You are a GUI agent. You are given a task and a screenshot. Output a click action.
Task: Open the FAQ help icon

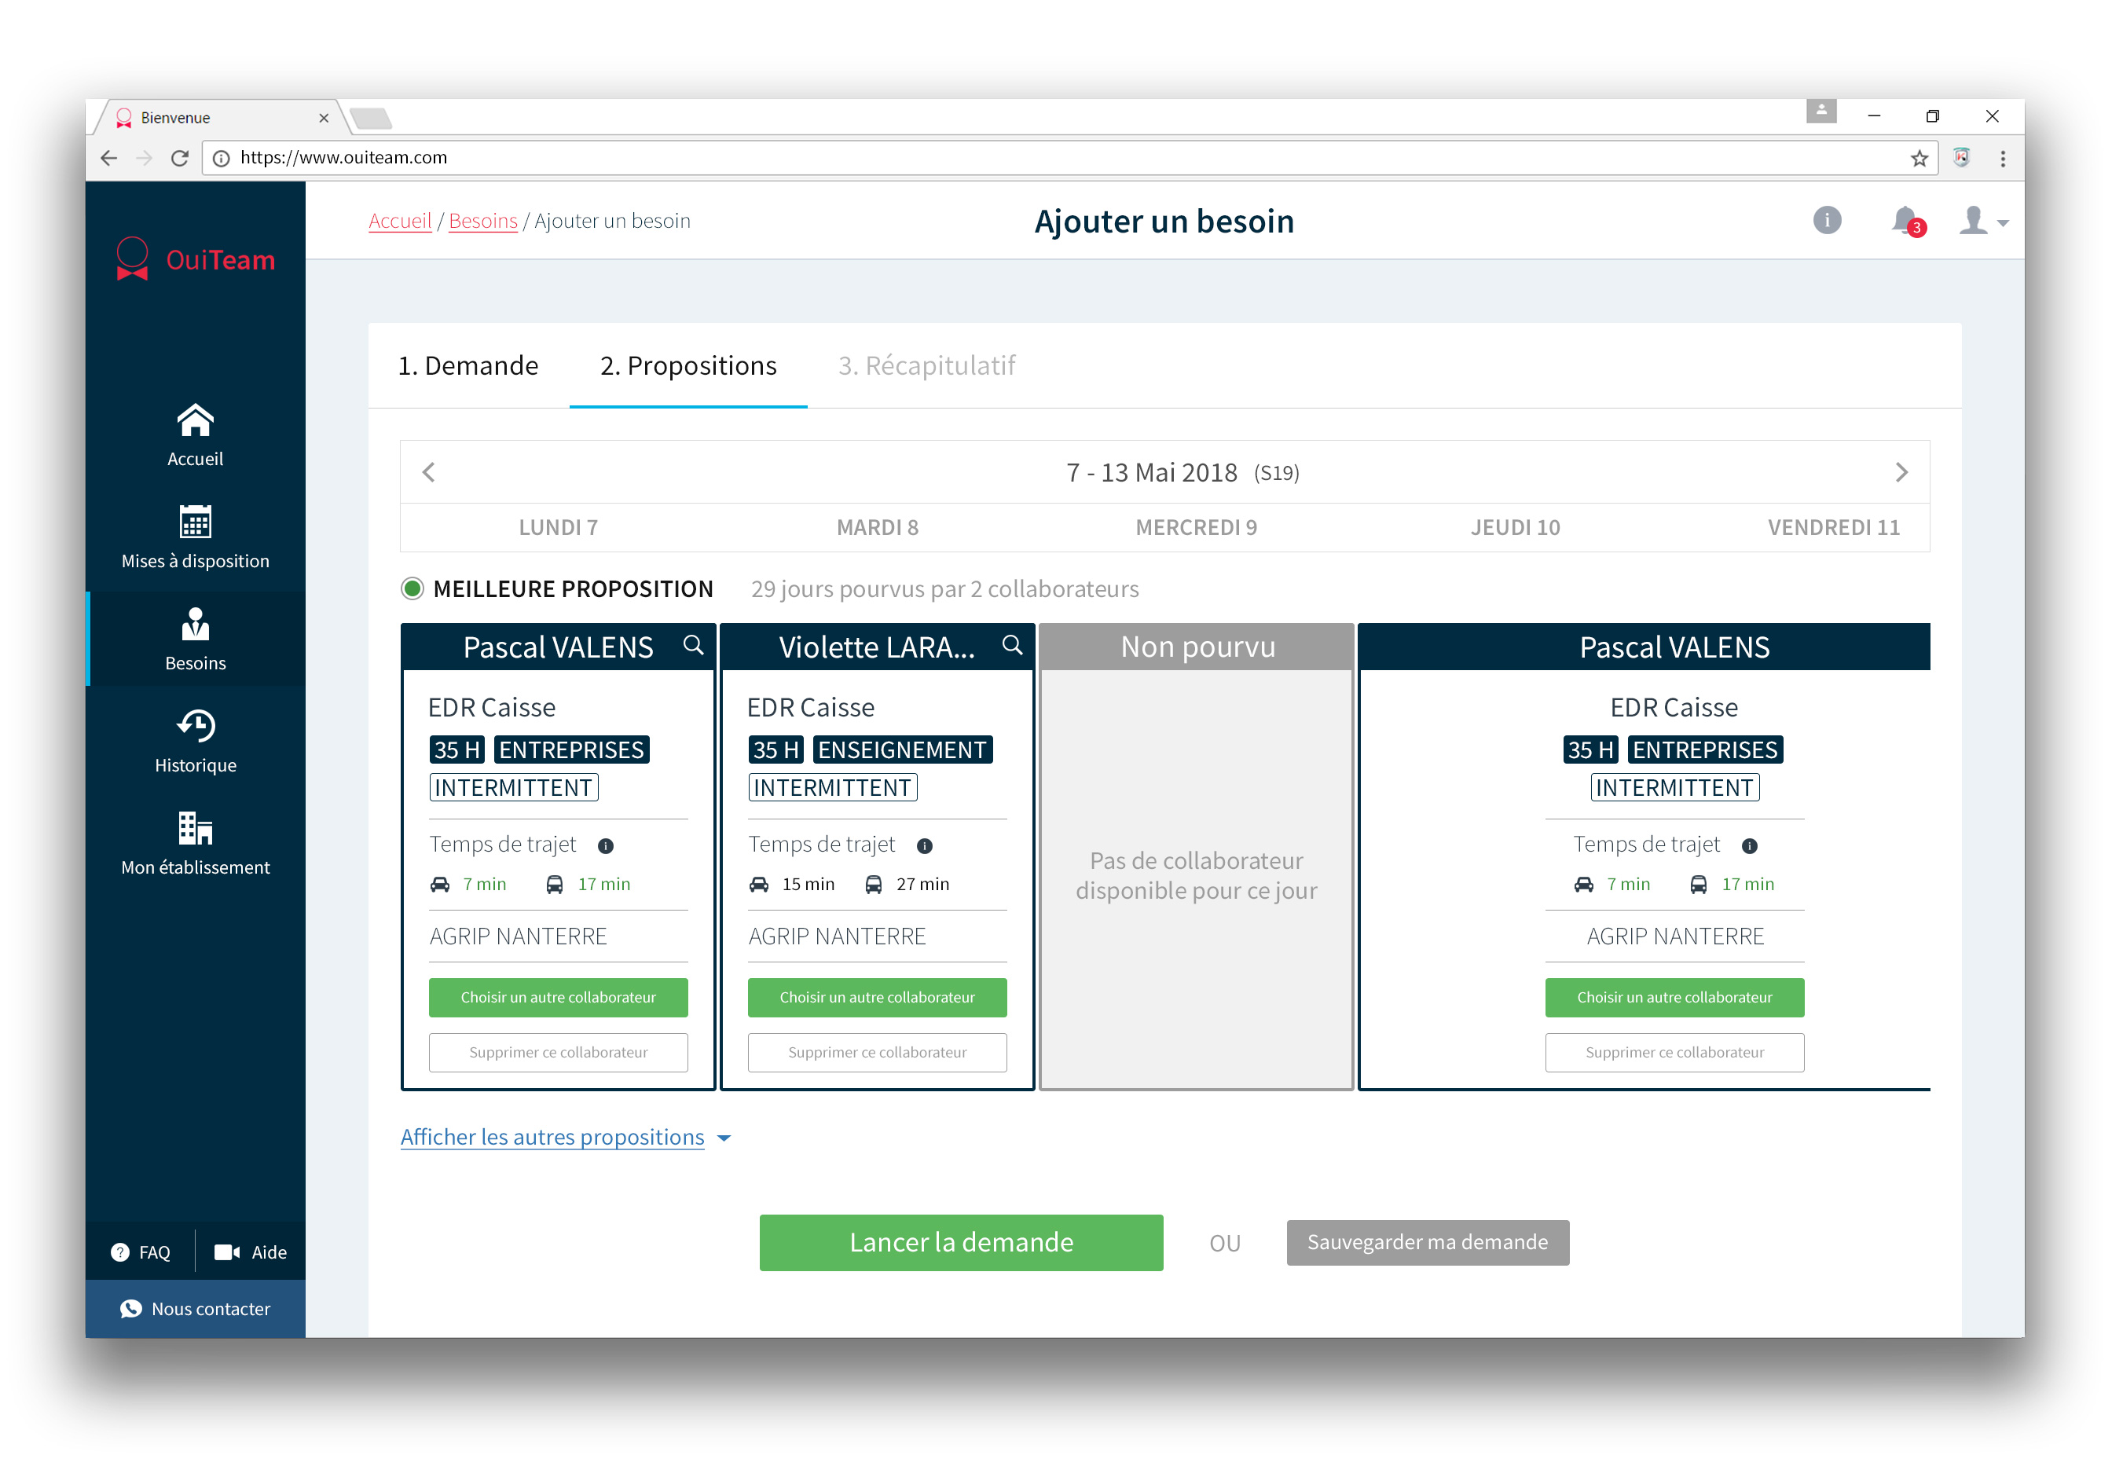pos(119,1252)
